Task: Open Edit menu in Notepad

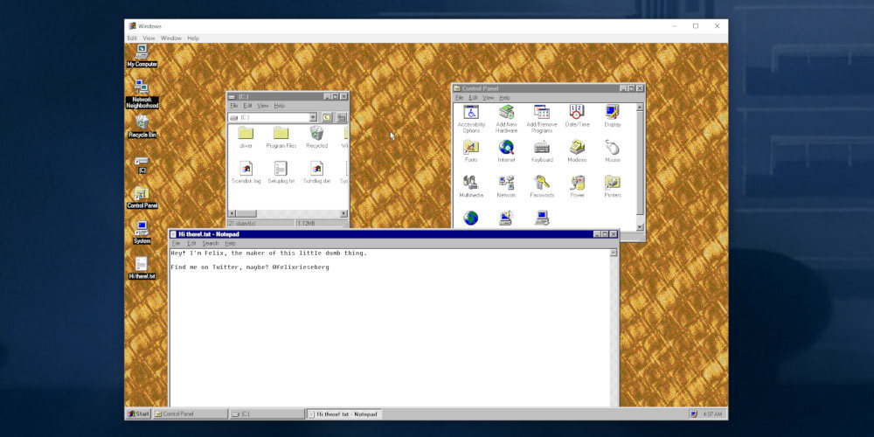Action: (x=191, y=244)
